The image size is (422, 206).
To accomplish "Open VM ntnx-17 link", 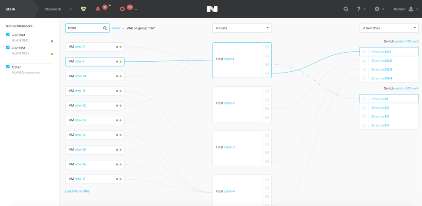I will pos(80,179).
